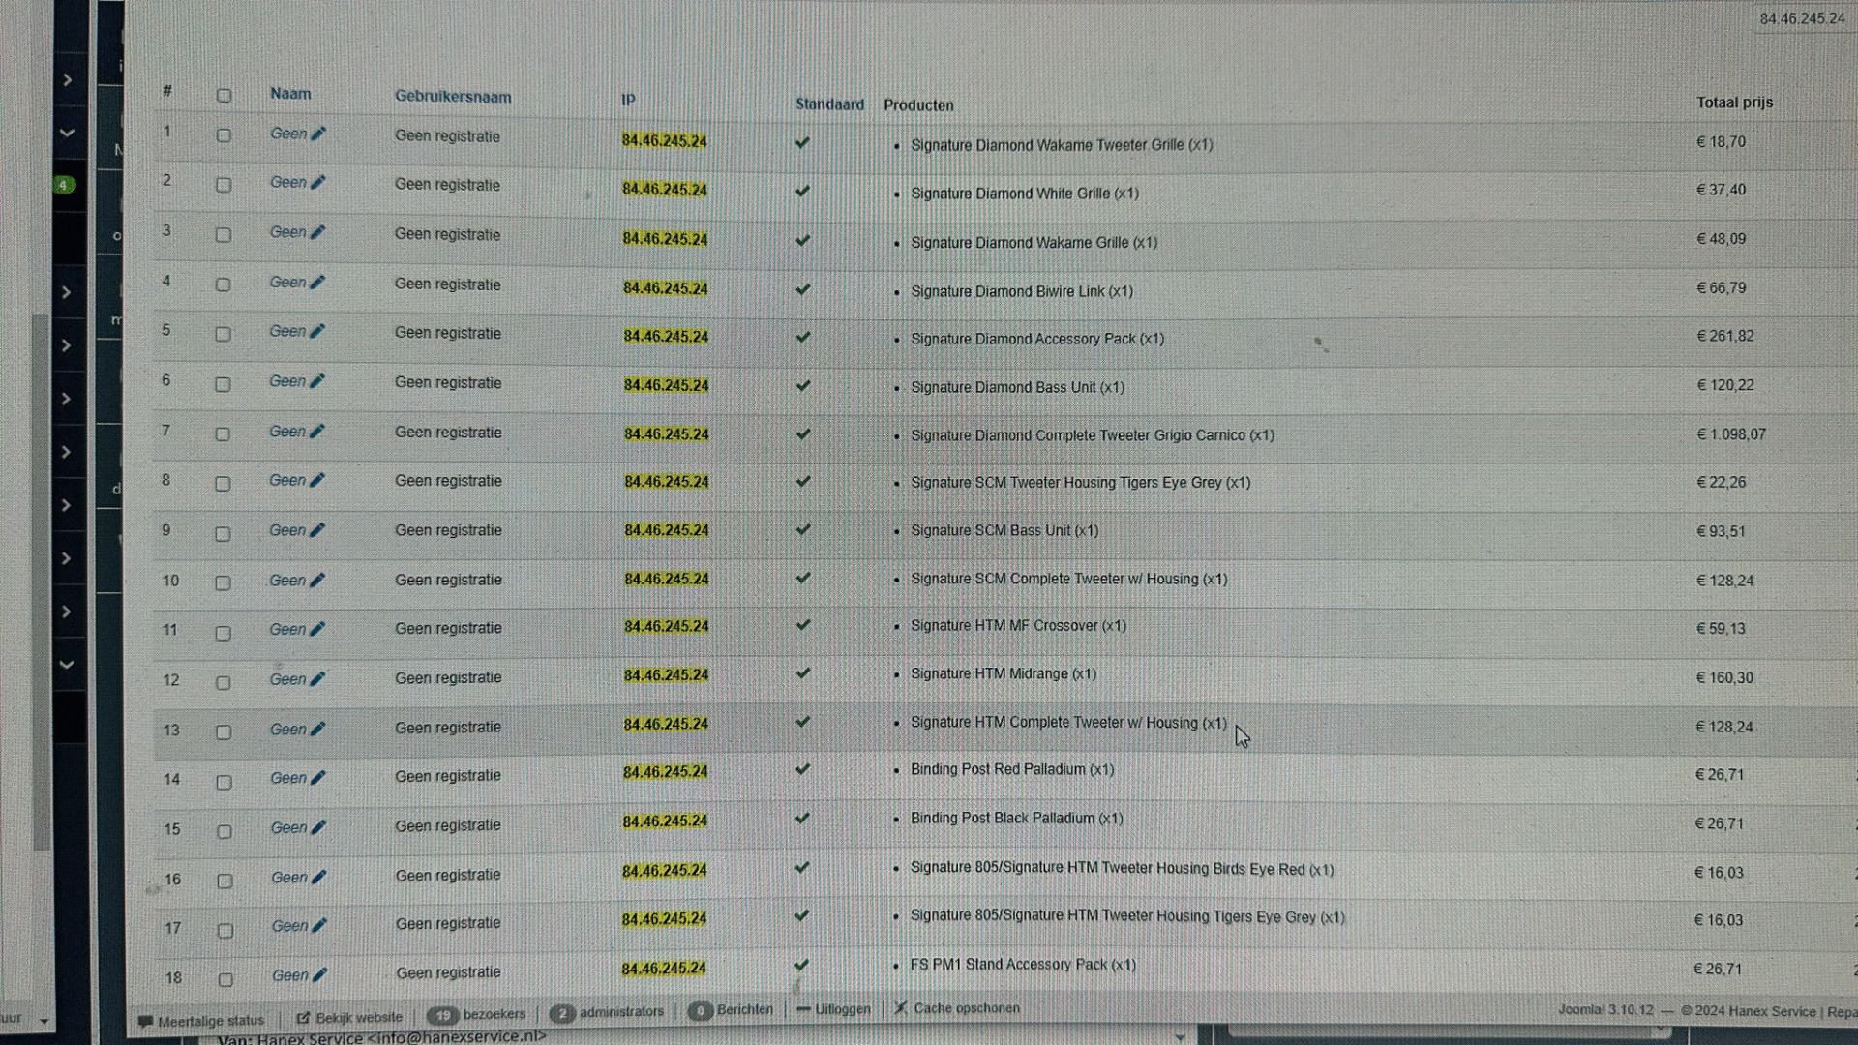Image resolution: width=1858 pixels, height=1045 pixels.
Task: Click the administrators count badge
Action: pyautogui.click(x=562, y=1013)
